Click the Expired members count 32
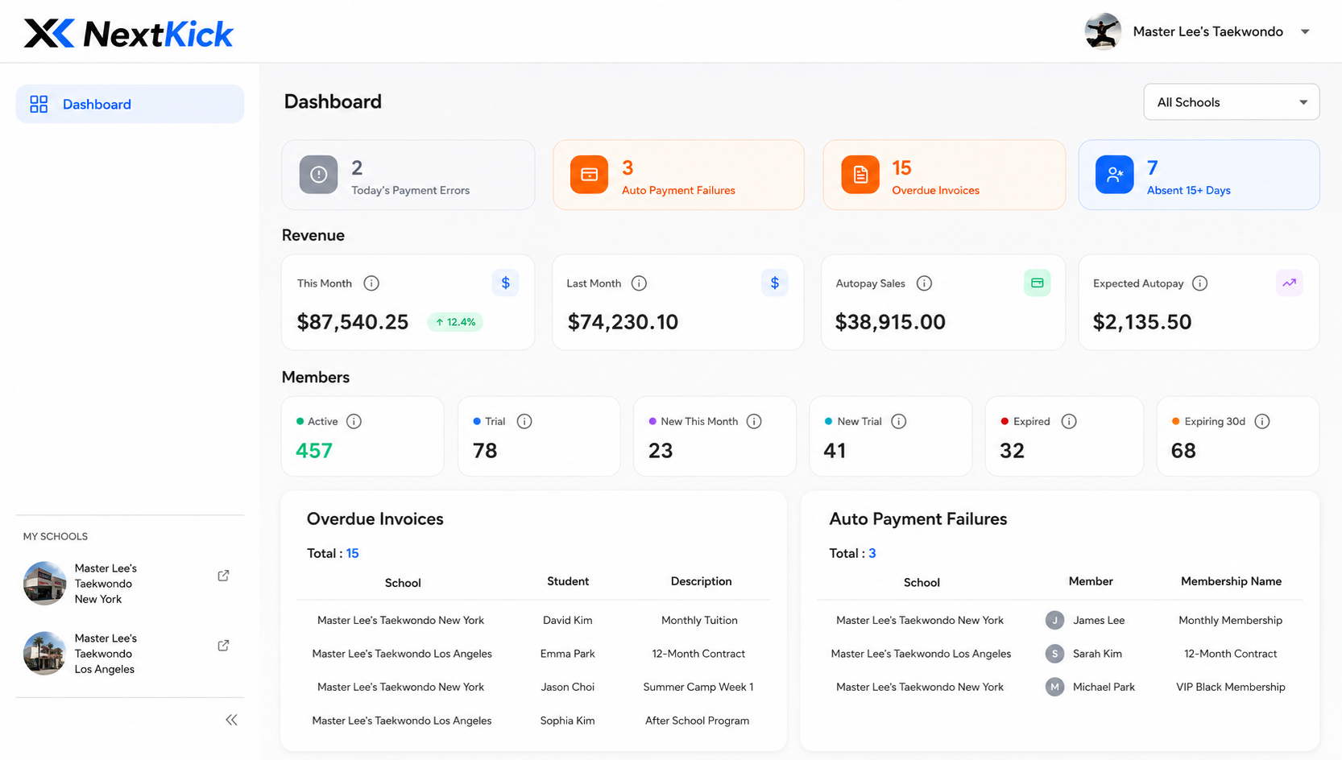The image size is (1342, 760). click(x=1013, y=451)
